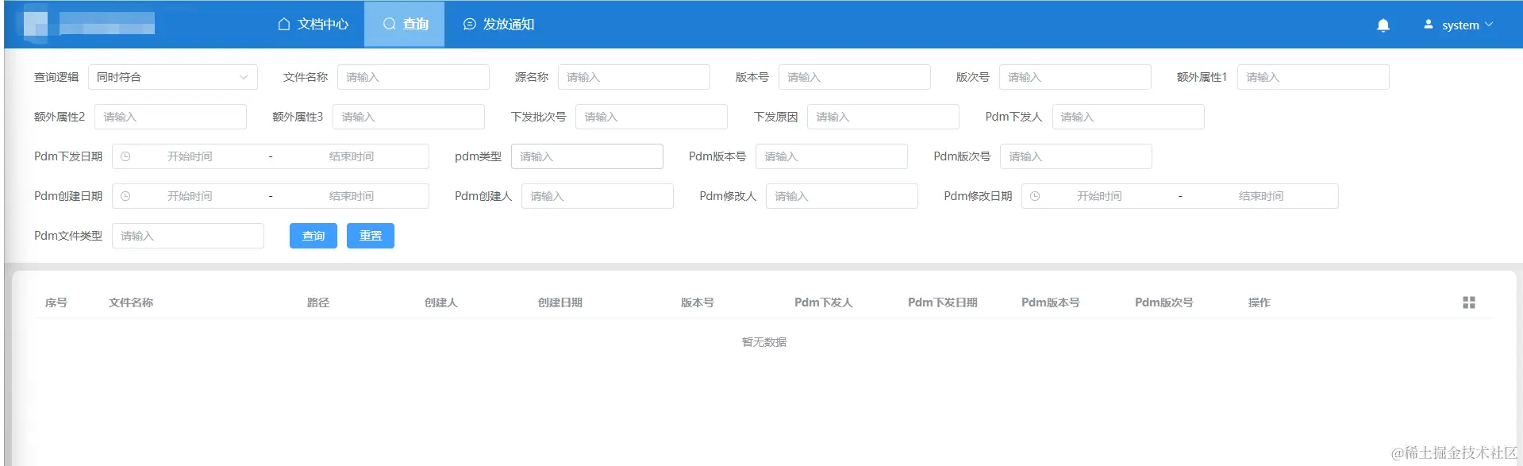Click the 路径 column header
This screenshot has width=1523, height=466.
point(318,302)
